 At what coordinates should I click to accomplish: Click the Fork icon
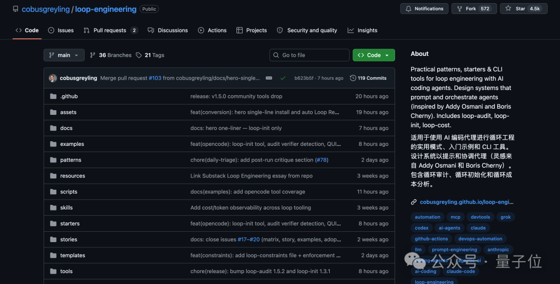[x=459, y=9]
